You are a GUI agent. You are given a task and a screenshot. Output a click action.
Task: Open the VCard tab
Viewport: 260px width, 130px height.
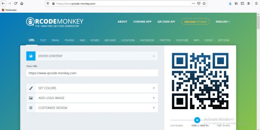95,40
